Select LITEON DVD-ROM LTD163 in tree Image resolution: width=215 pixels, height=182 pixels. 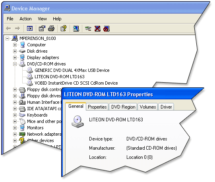(60, 77)
